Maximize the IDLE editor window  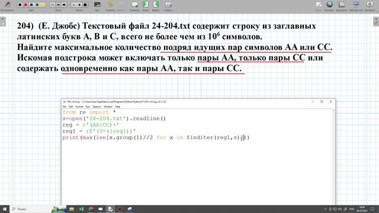click(322, 102)
